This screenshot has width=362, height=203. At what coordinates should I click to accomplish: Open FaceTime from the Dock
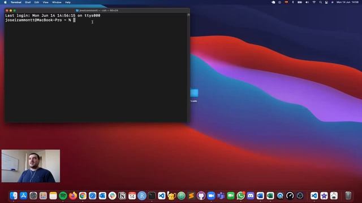click(x=231, y=196)
